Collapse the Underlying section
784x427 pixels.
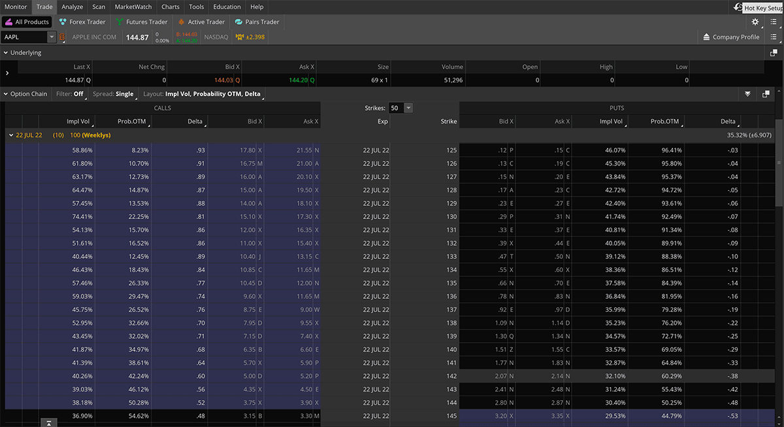coord(5,52)
